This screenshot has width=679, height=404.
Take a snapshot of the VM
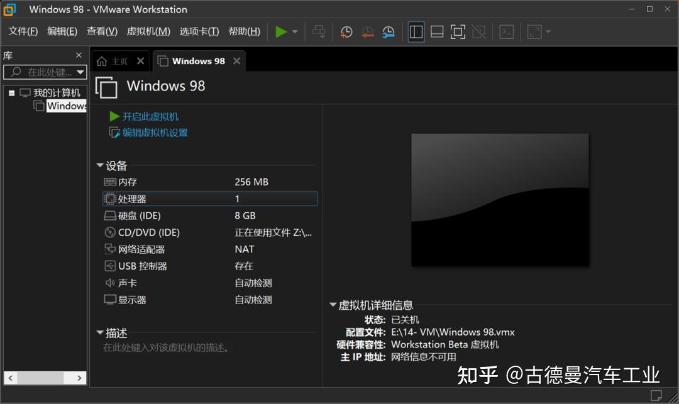[x=346, y=31]
